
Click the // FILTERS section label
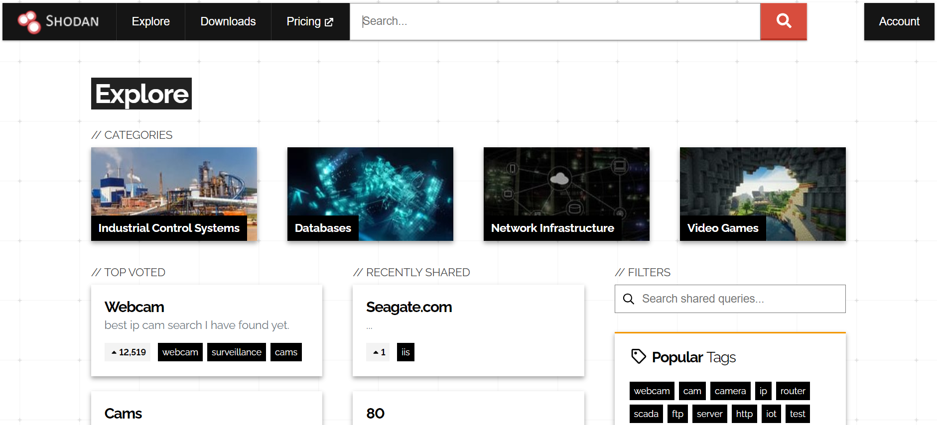click(x=643, y=272)
